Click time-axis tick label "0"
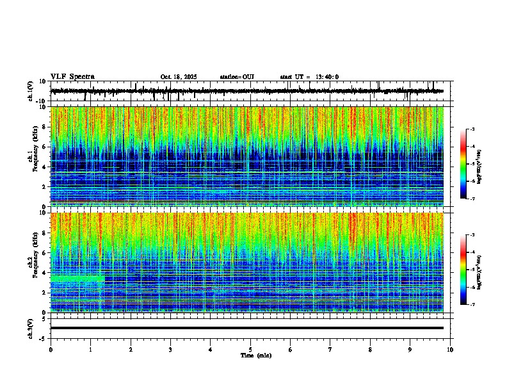Image resolution: width=507 pixels, height=392 pixels. point(51,350)
